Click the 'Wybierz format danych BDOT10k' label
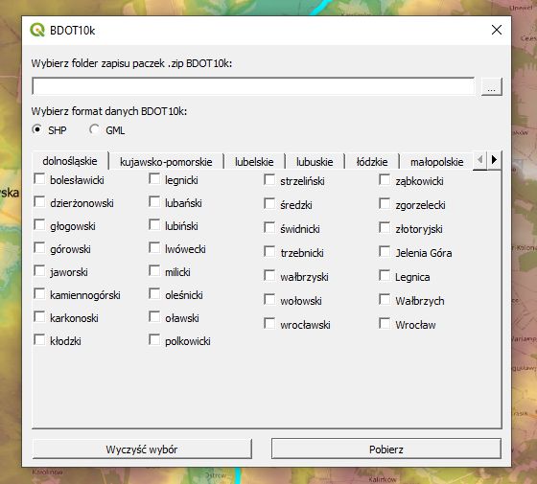This screenshot has height=484, width=537. tap(109, 111)
